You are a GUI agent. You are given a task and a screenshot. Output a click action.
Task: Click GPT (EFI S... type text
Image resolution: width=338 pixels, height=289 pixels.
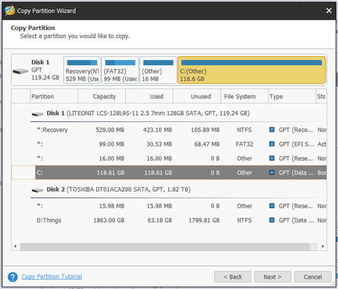(x=296, y=144)
